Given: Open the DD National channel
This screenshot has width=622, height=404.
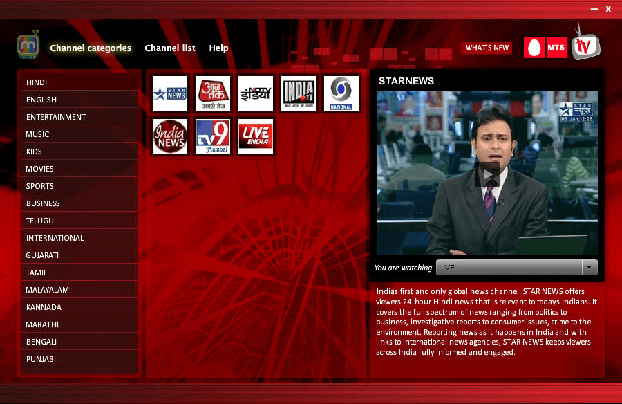Looking at the screenshot, I should (x=341, y=93).
